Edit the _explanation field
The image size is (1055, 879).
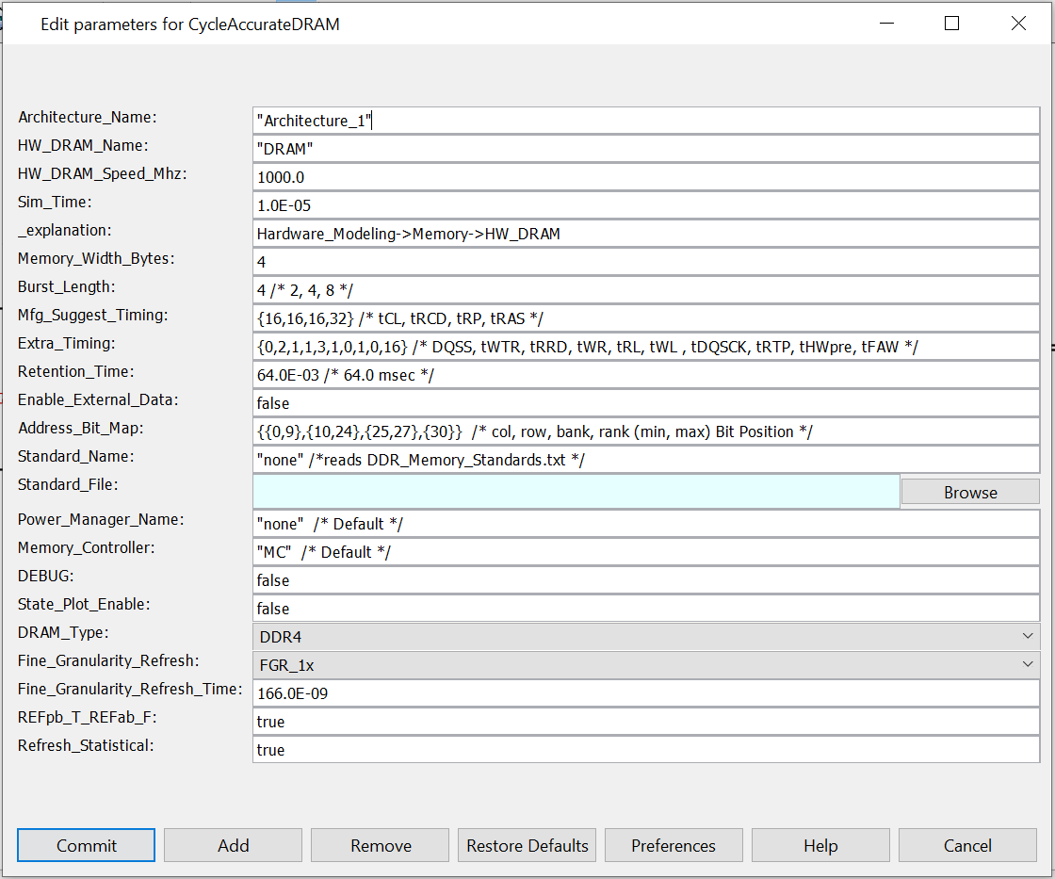(646, 234)
